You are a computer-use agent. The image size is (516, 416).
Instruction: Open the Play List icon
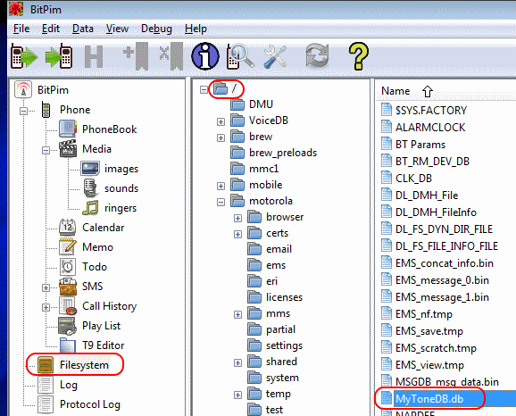point(68,326)
